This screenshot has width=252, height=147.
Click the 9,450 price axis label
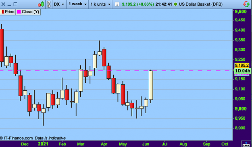[240, 20]
